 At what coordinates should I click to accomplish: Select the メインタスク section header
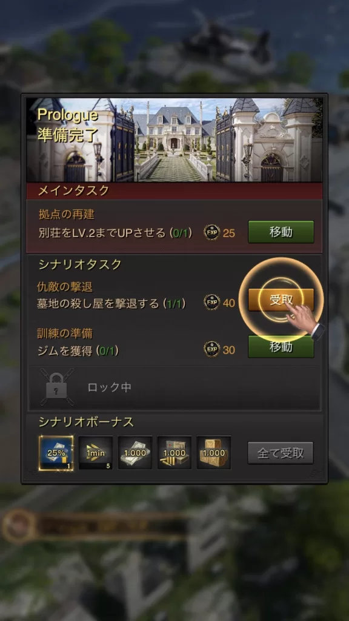pos(174,191)
